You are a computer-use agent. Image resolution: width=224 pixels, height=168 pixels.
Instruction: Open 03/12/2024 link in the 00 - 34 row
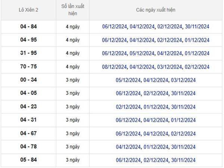pyautogui.click(x=183, y=80)
